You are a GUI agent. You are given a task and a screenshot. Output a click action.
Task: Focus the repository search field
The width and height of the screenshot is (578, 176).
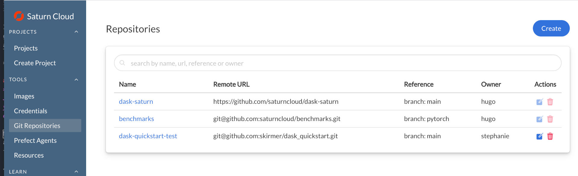coord(337,63)
